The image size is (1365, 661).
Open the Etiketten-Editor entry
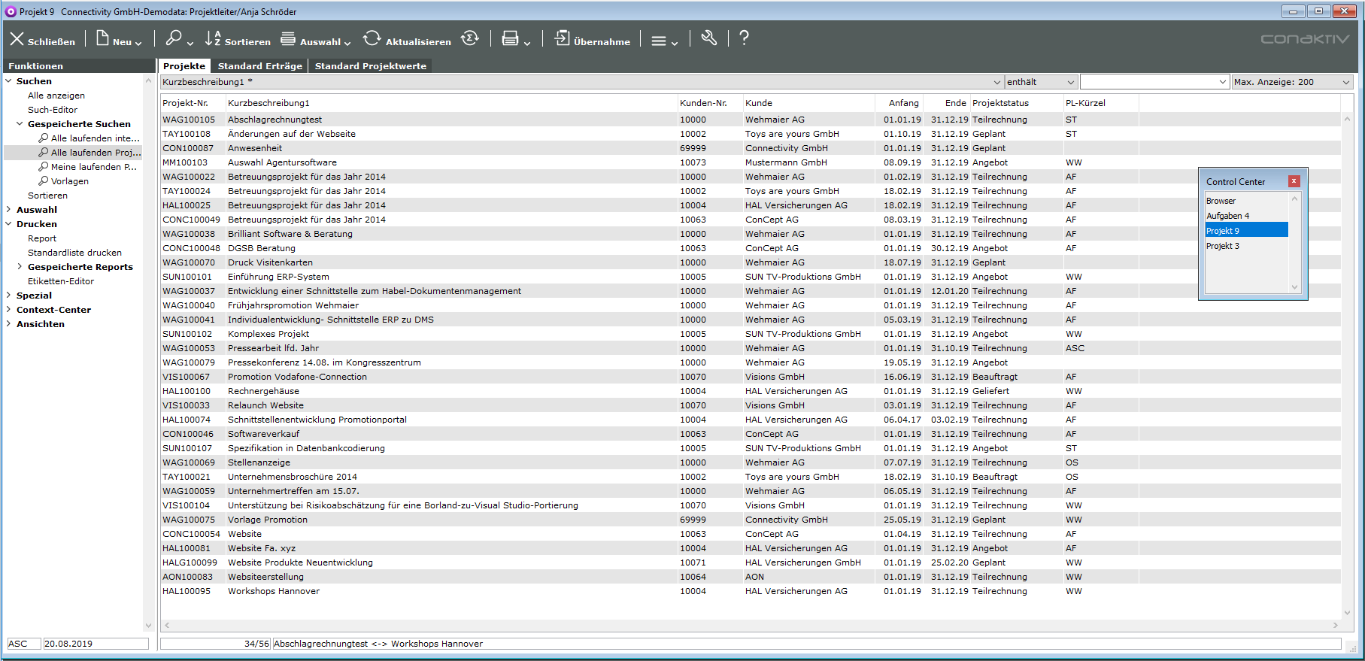(x=61, y=281)
